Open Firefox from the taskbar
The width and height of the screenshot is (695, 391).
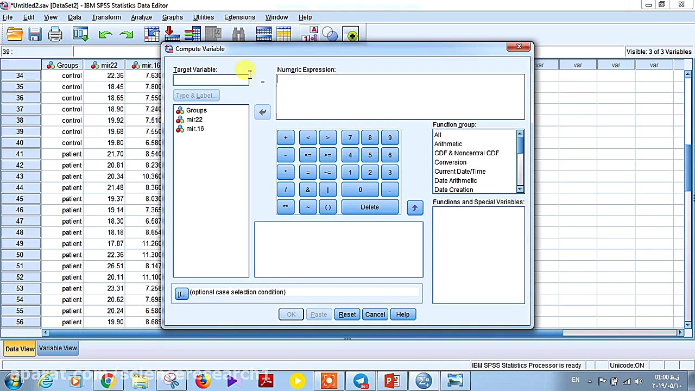[x=203, y=381]
